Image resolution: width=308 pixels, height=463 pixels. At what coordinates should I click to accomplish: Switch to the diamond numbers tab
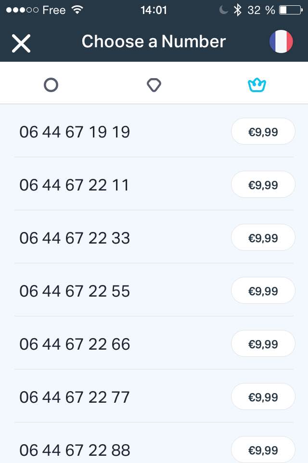tap(154, 85)
